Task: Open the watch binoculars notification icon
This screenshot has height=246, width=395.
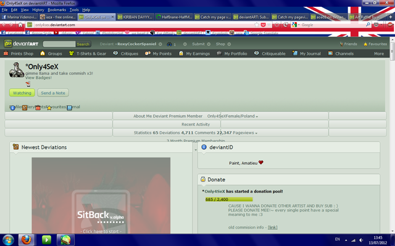Action: pos(169,44)
